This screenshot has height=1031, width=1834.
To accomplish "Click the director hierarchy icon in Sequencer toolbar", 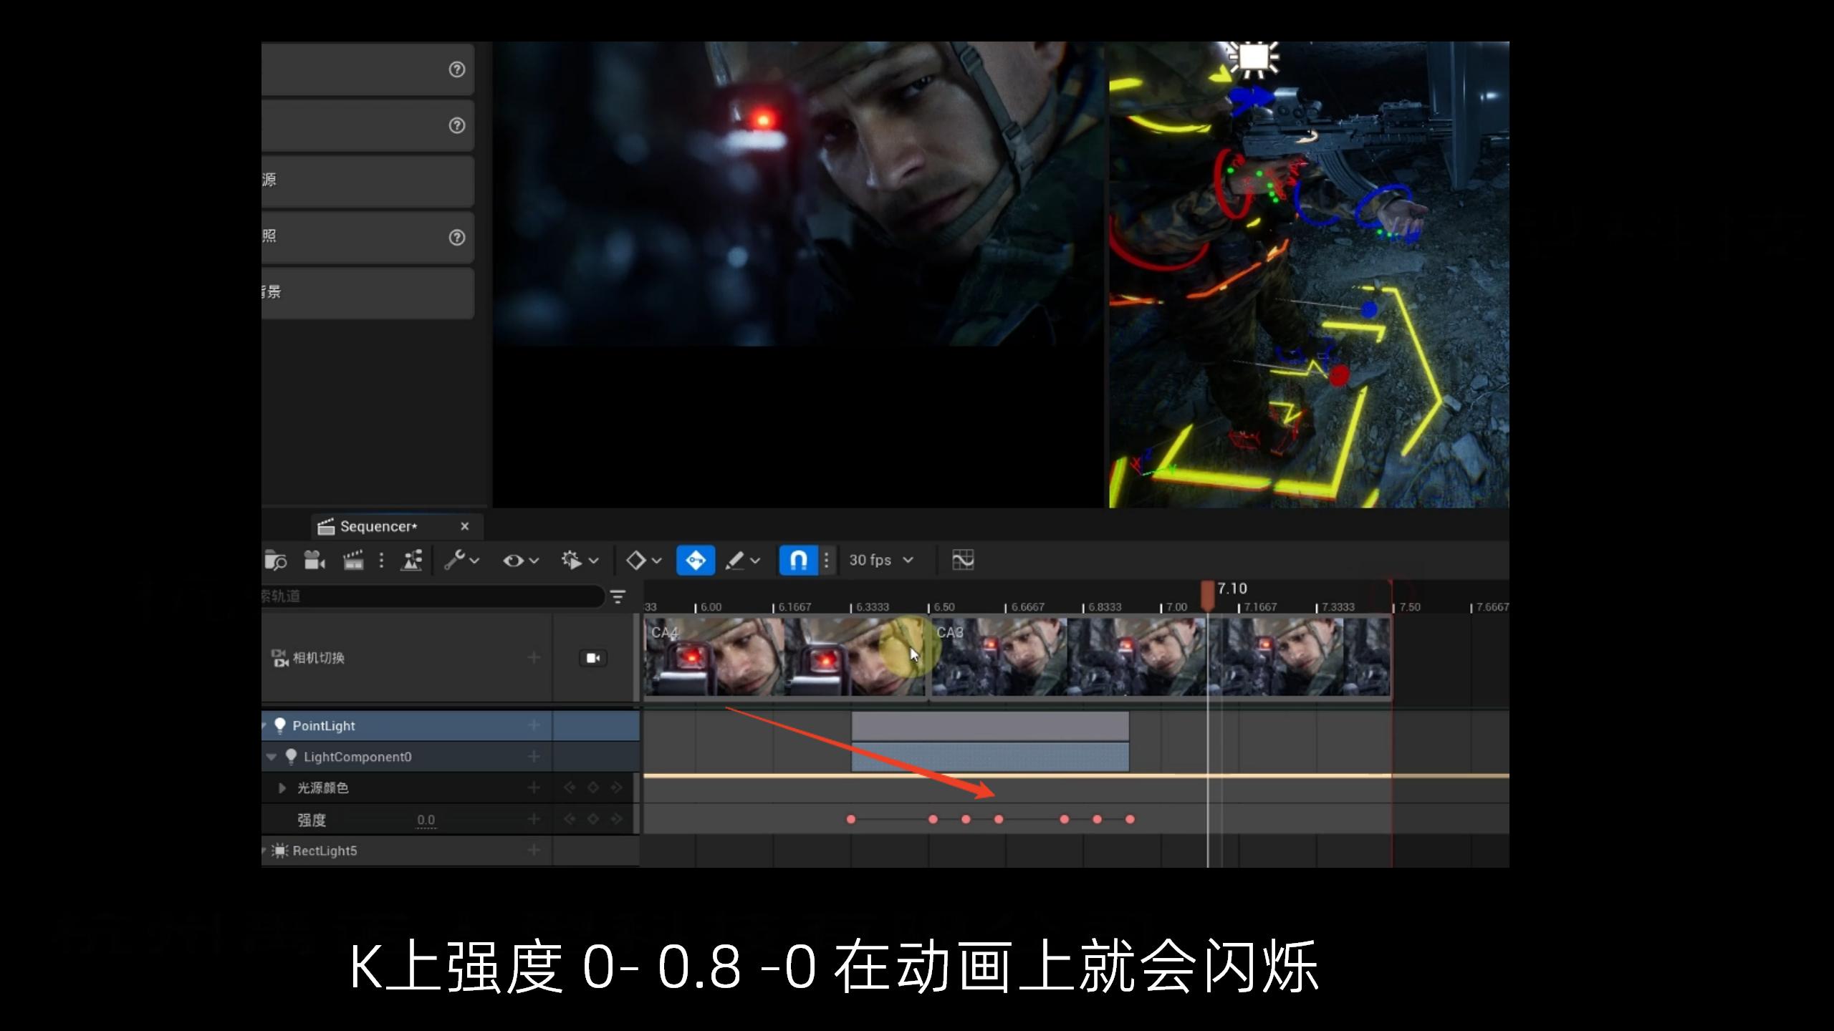I will pyautogui.click(x=411, y=560).
